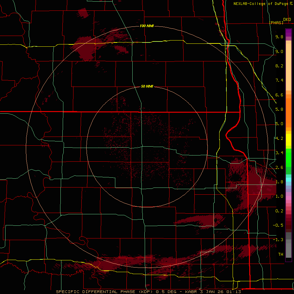Click the -1.3 scale value
Screen dimensions: 294x294
point(278,240)
